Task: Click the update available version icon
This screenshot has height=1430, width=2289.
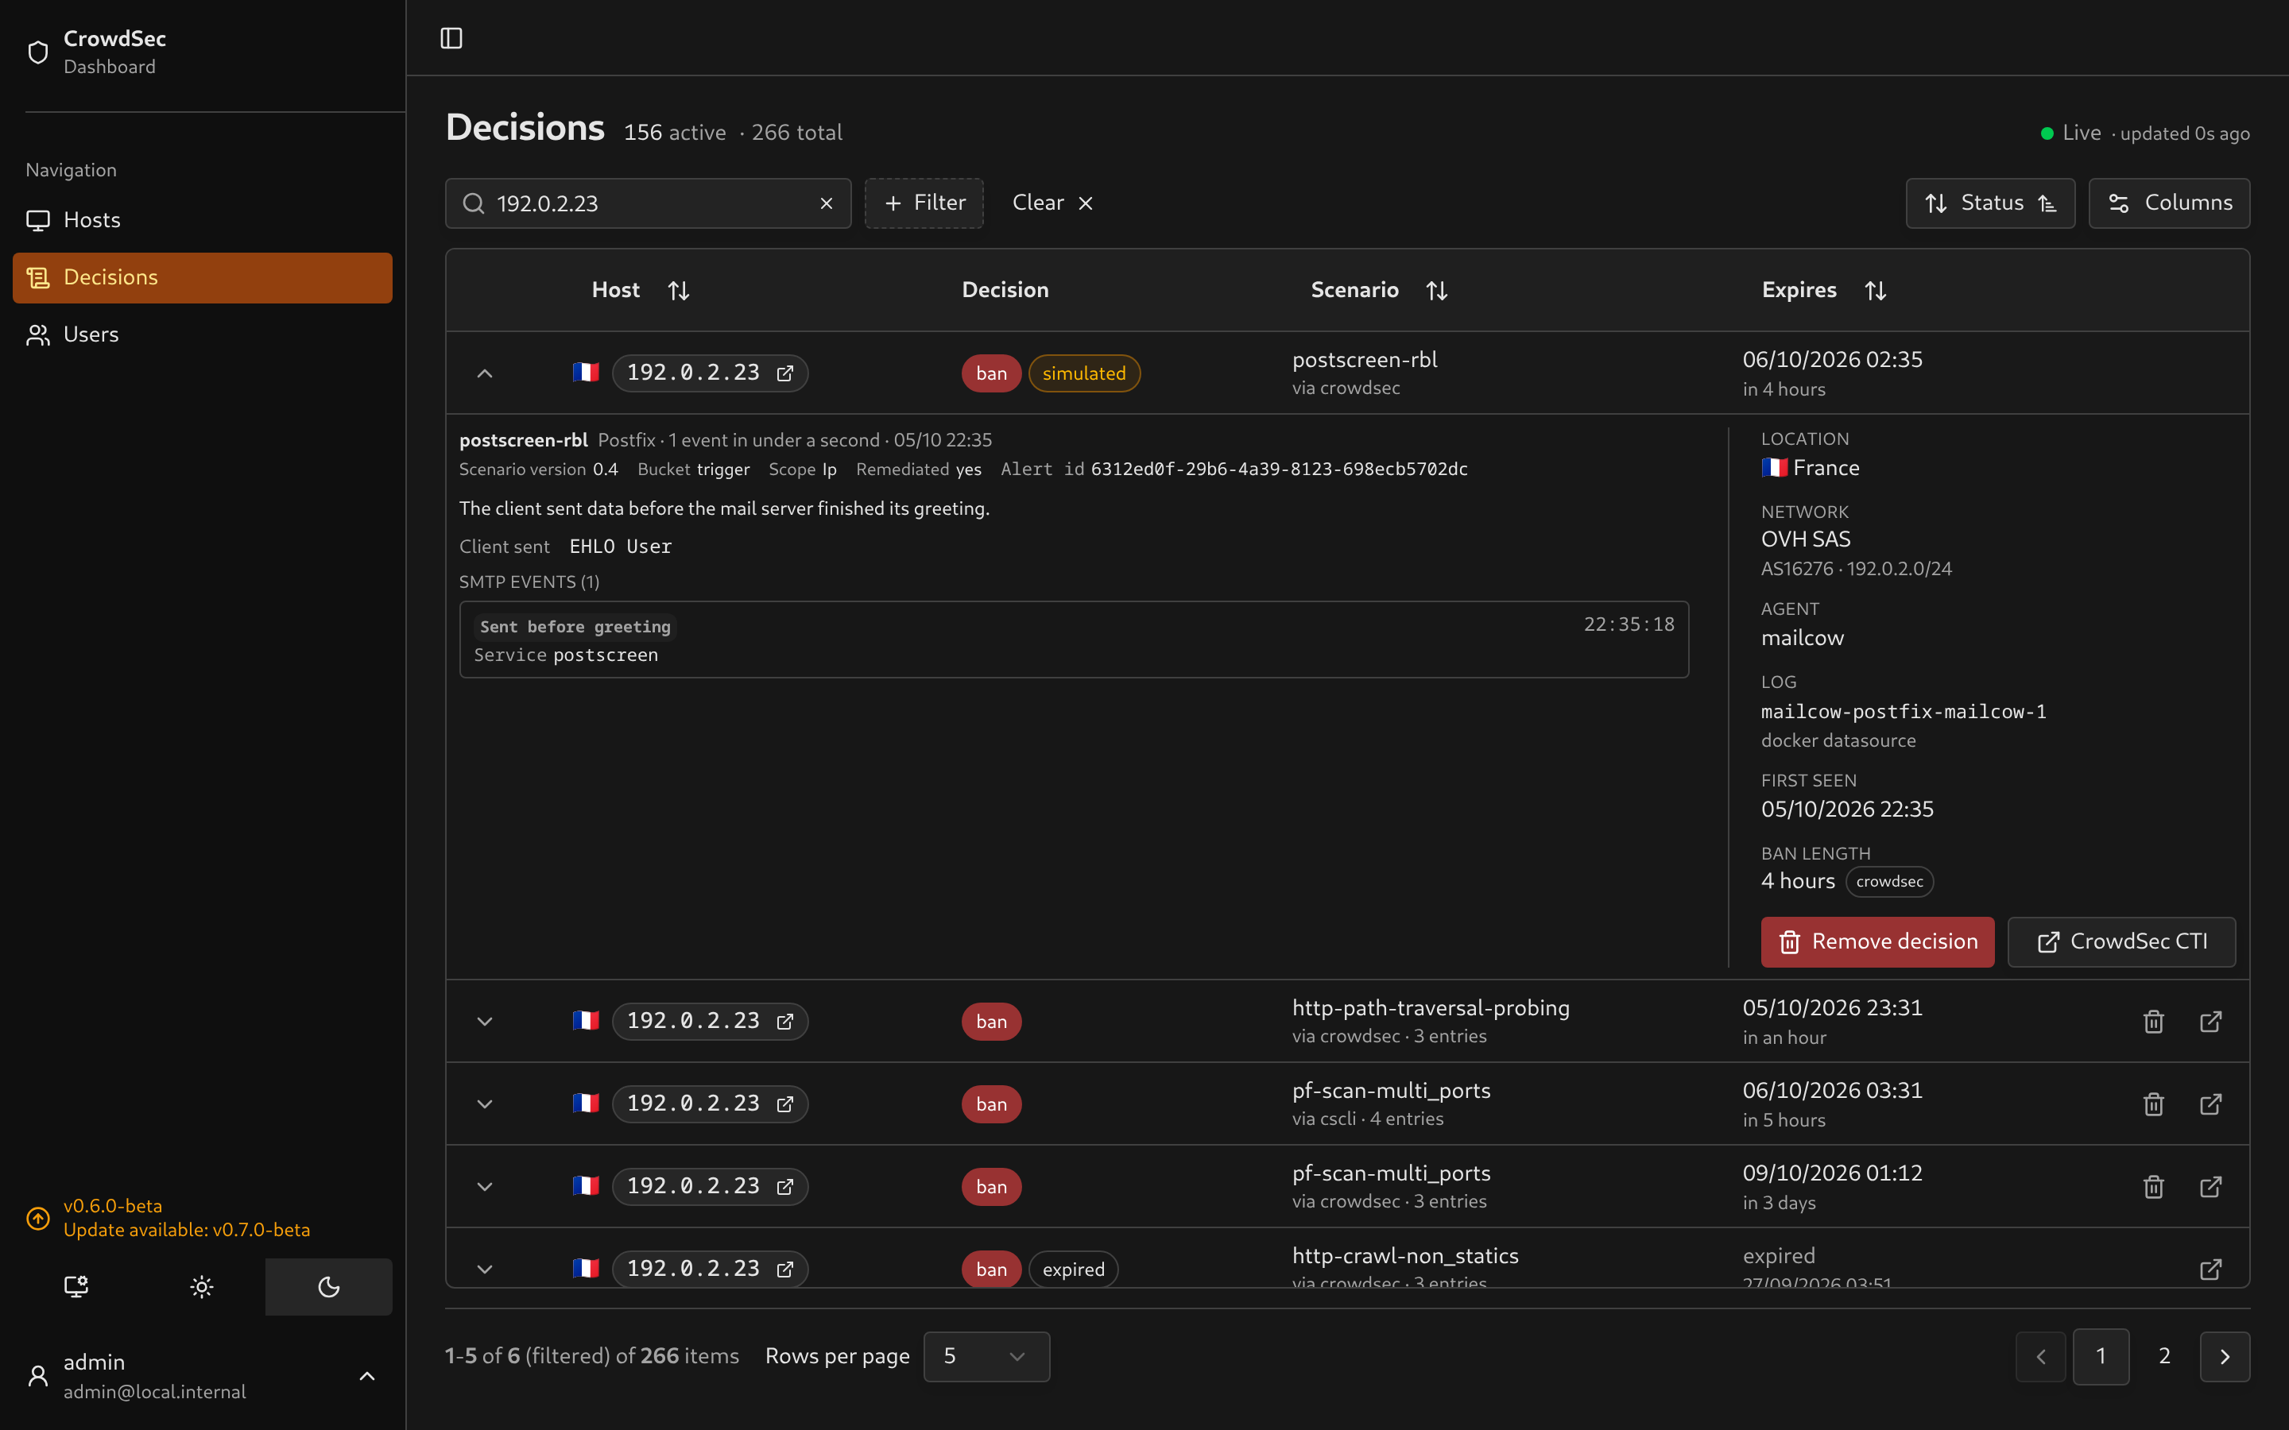Action: 38,1217
